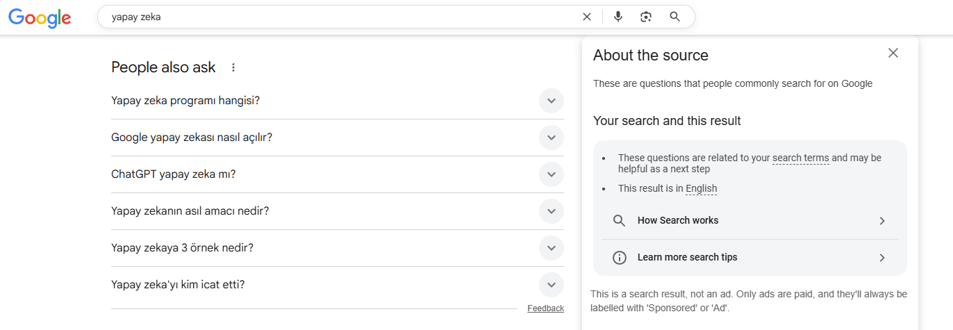The width and height of the screenshot is (953, 330).
Task: Click the 'Your search and this result' heading
Action: (667, 121)
